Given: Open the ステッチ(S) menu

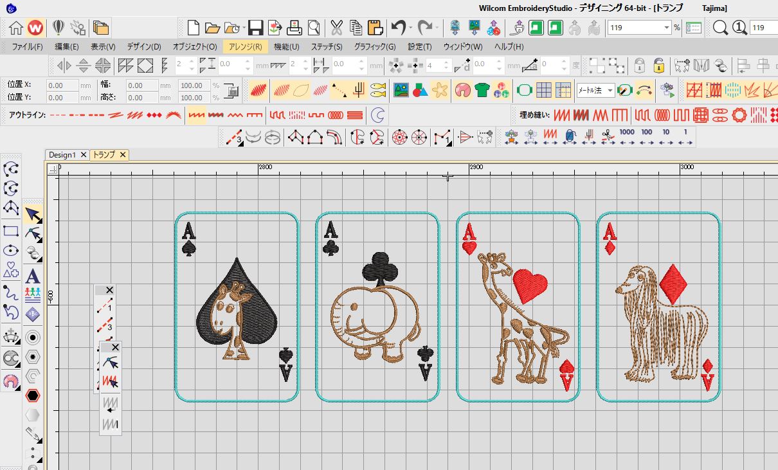Looking at the screenshot, I should 327,47.
